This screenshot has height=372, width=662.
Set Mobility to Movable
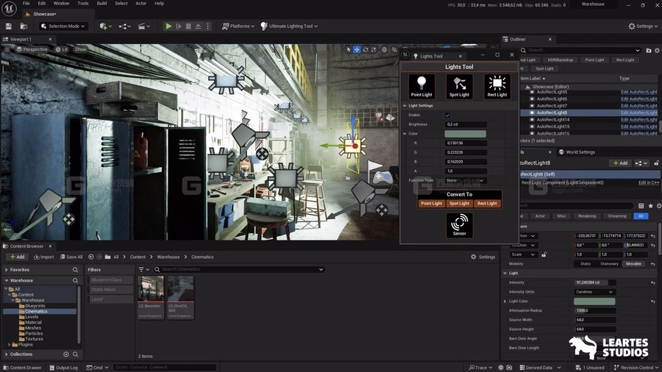click(x=633, y=264)
